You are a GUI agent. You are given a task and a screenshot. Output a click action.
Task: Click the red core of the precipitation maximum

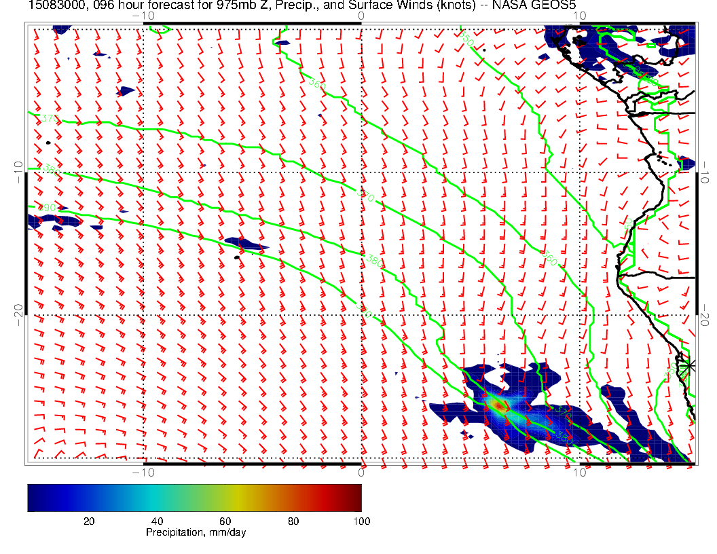[498, 405]
